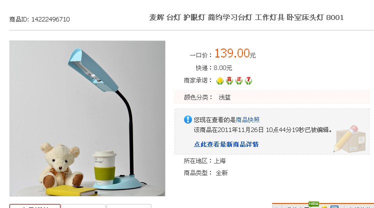Click the 上海 location text

point(219,161)
